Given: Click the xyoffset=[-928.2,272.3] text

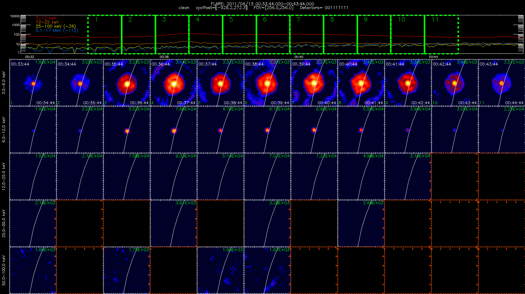Looking at the screenshot, I should [221, 8].
